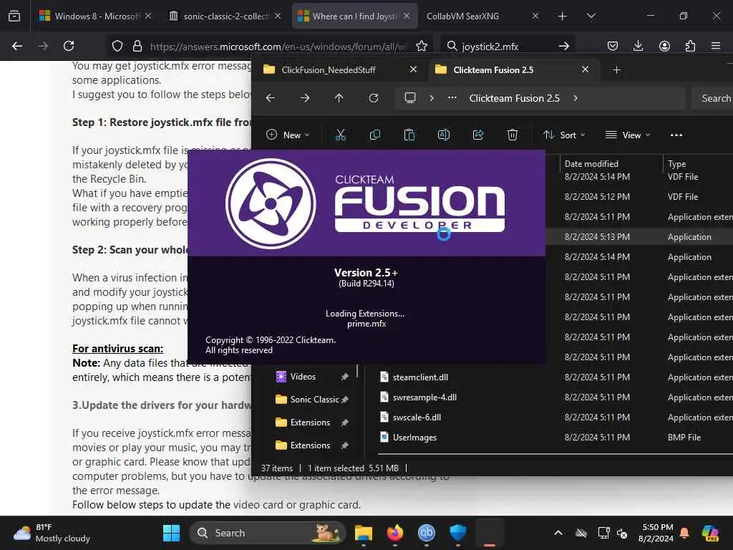The height and width of the screenshot is (550, 733).
Task: Click the Explorer Search box
Action: 712,98
